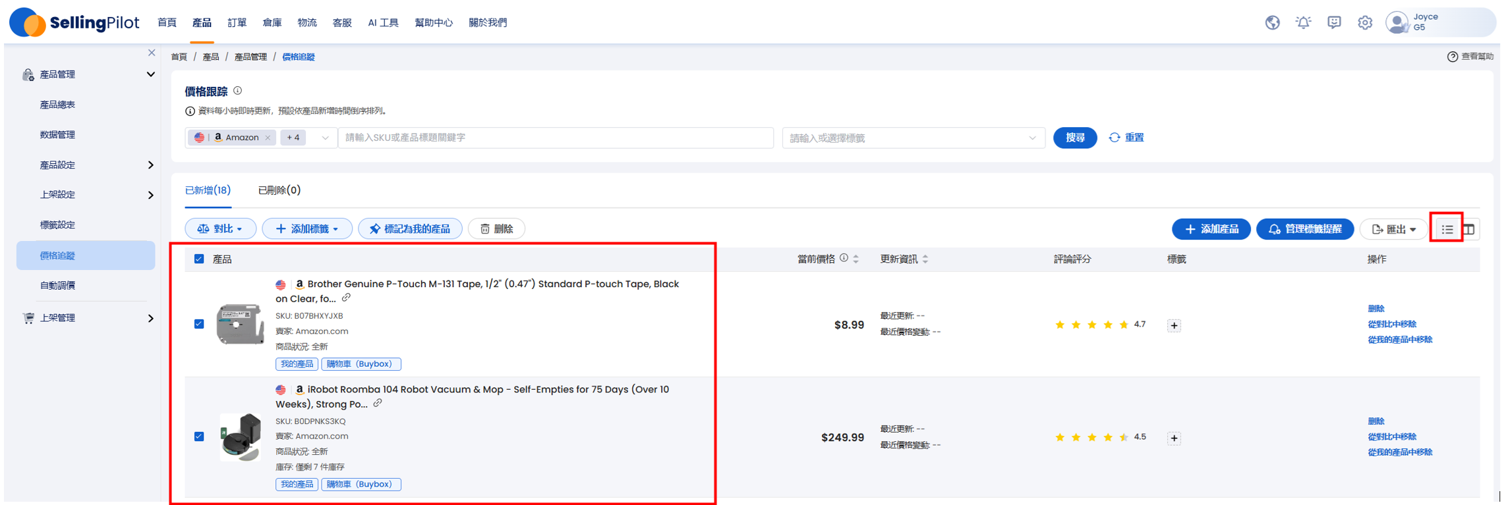The image size is (1506, 505).
Task: Click the 查看幫助 help icon
Action: click(1452, 57)
